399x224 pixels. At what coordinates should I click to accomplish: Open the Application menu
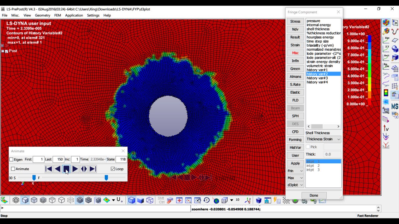pyautogui.click(x=74, y=15)
